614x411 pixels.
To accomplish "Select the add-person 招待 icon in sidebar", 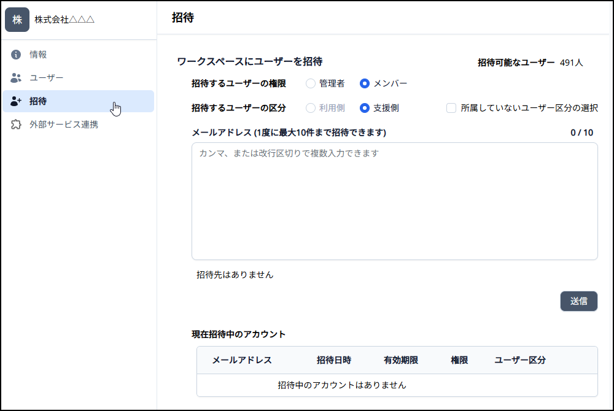I will click(17, 101).
